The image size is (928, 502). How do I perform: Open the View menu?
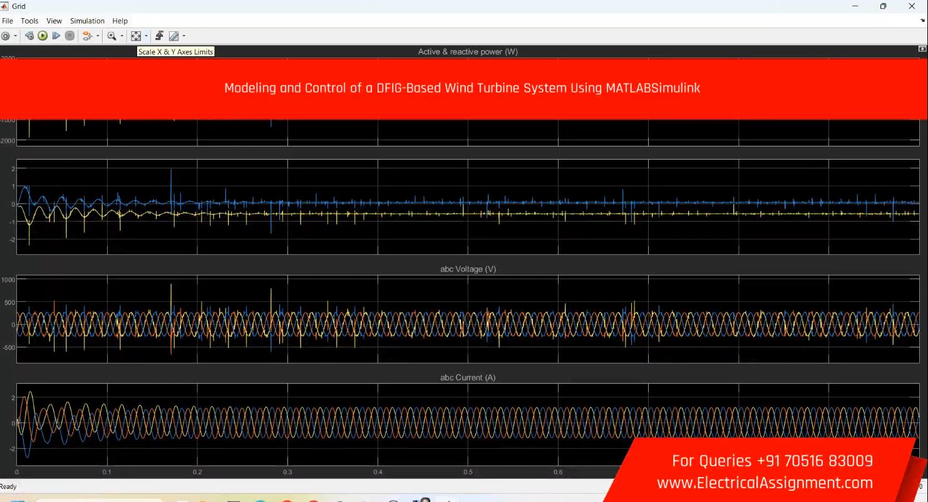tap(54, 21)
